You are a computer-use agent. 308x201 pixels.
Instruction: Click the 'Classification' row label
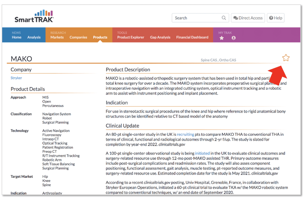(x=21, y=114)
